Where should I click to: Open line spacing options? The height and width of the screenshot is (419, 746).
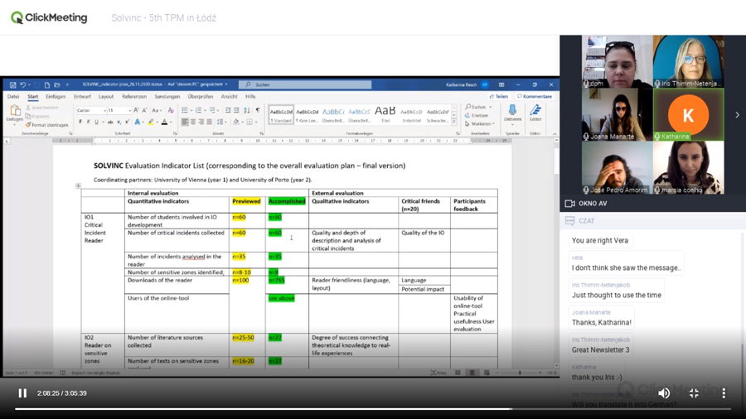click(220, 122)
